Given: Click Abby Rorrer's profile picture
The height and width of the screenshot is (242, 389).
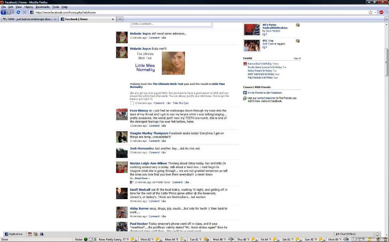Looking at the screenshot, I should tap(122, 212).
